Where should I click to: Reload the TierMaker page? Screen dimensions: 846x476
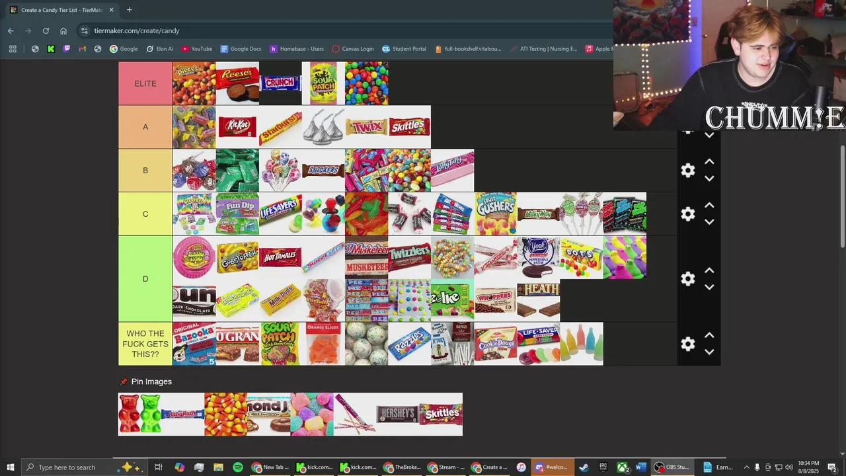point(46,30)
